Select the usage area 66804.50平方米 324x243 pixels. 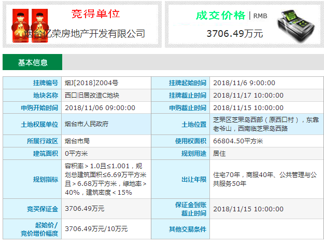tap(238, 141)
